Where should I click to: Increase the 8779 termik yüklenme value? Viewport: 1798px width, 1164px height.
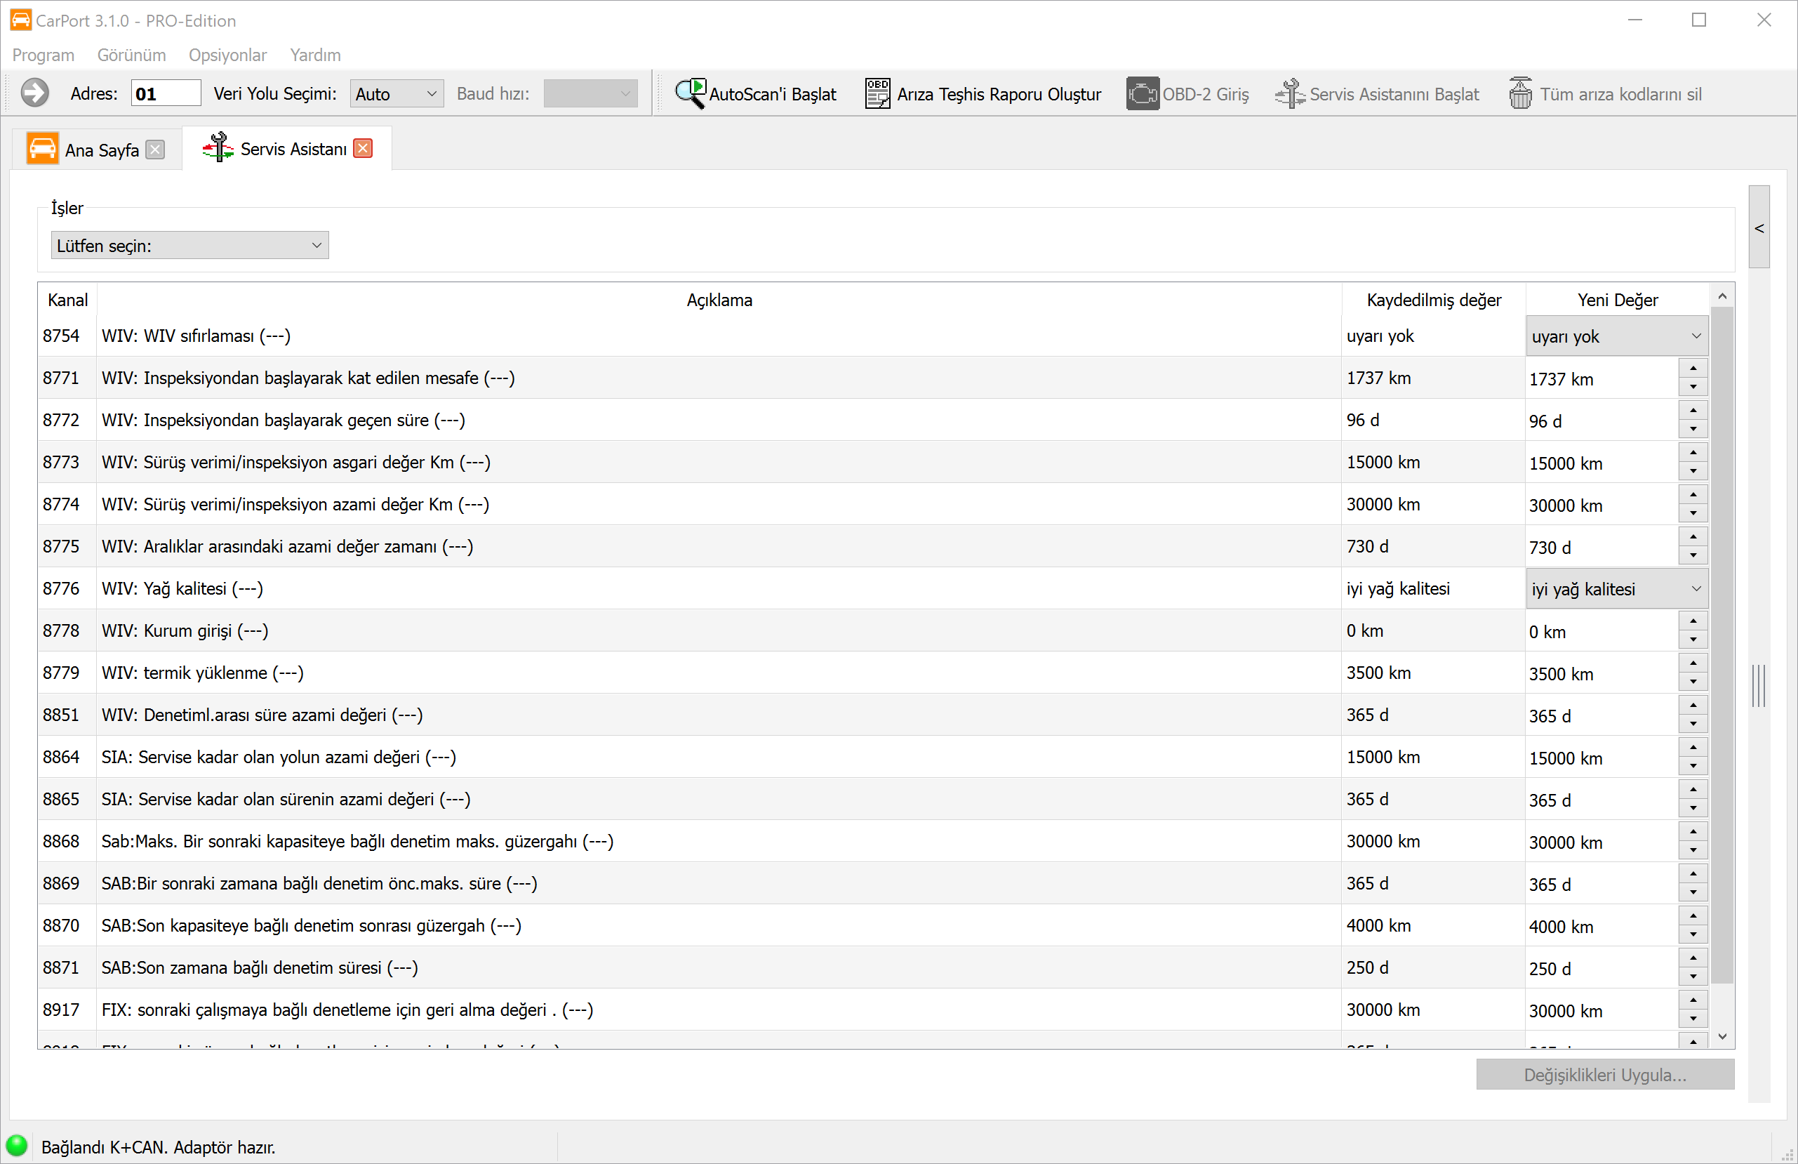(x=1693, y=663)
